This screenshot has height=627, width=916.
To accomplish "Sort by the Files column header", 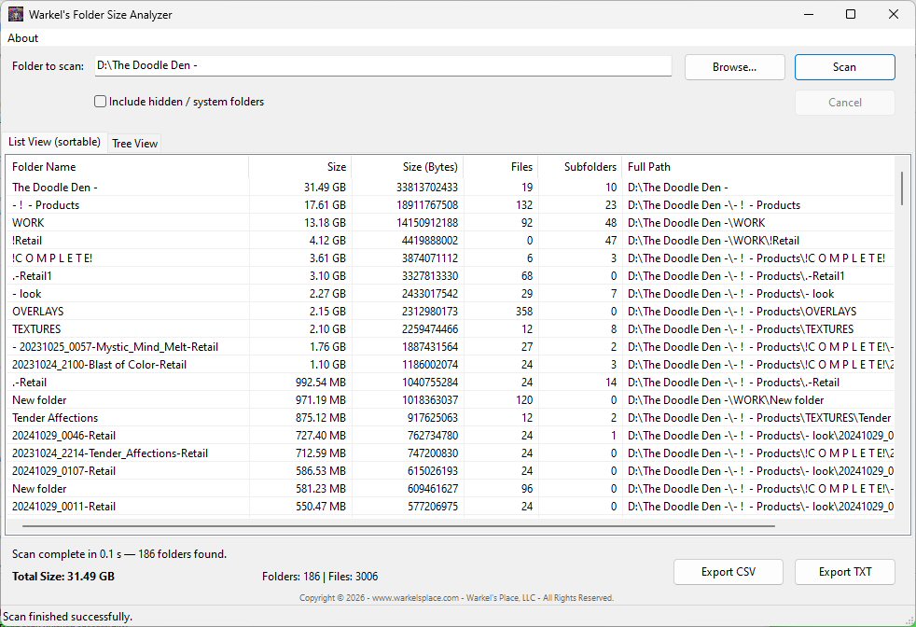I will [501, 167].
